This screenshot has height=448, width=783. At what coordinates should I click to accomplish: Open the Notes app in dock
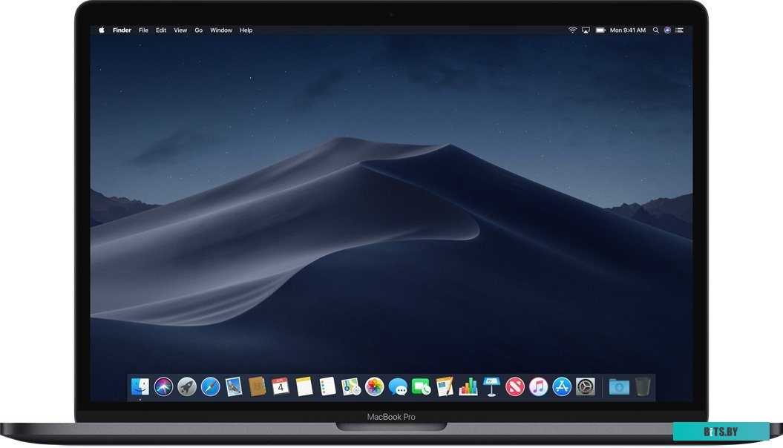pos(304,386)
